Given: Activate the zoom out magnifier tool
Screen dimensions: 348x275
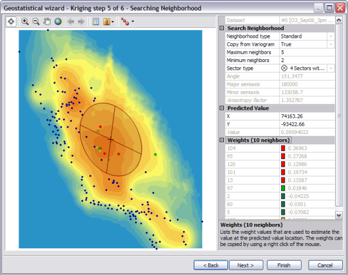Looking at the screenshot, I should 36,21.
